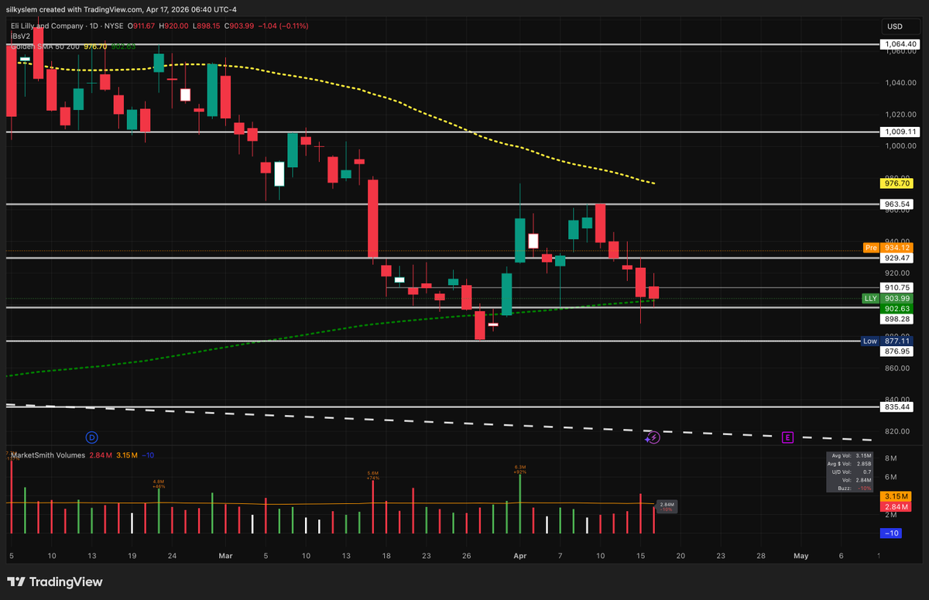
Task: Click the TradingView logo at bottom left
Action: (x=54, y=582)
